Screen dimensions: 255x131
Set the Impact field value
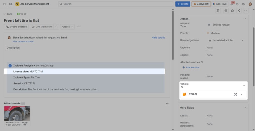click(210, 55)
